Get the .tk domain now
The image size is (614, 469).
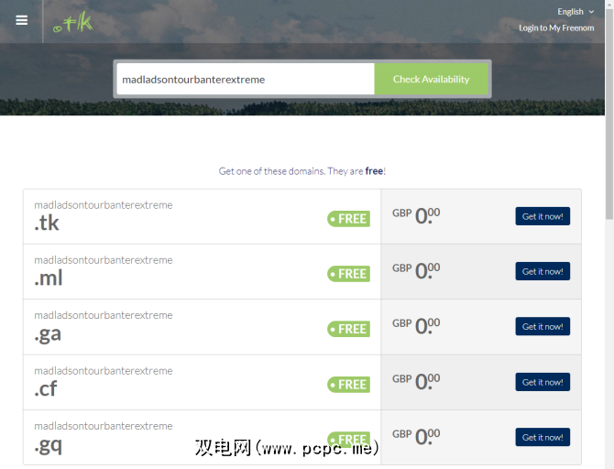pyautogui.click(x=543, y=216)
